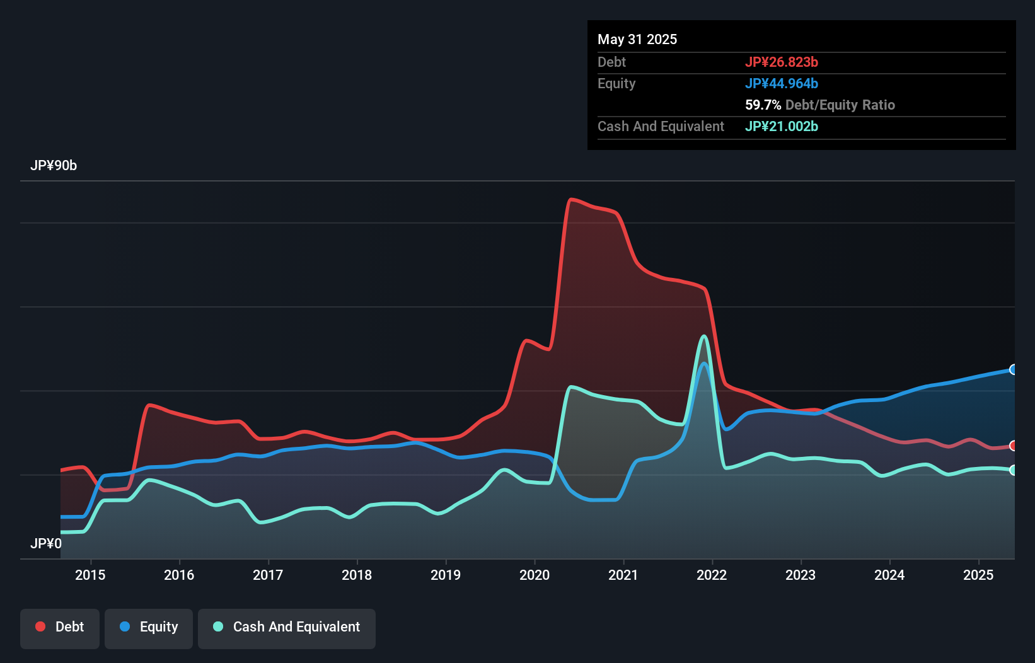Click the 2020 debt peak on the red area
1035x663 pixels.
[572, 199]
